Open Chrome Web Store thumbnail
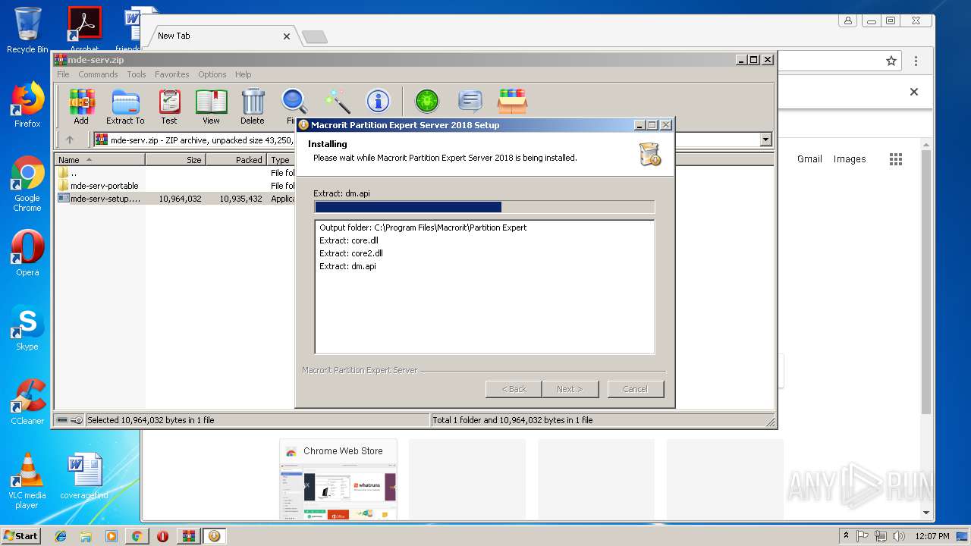 (x=338, y=479)
